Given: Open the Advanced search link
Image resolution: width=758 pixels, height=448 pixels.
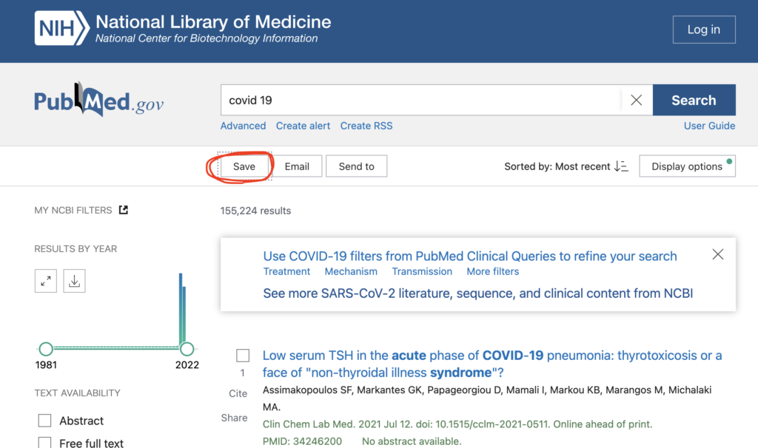Looking at the screenshot, I should point(243,126).
